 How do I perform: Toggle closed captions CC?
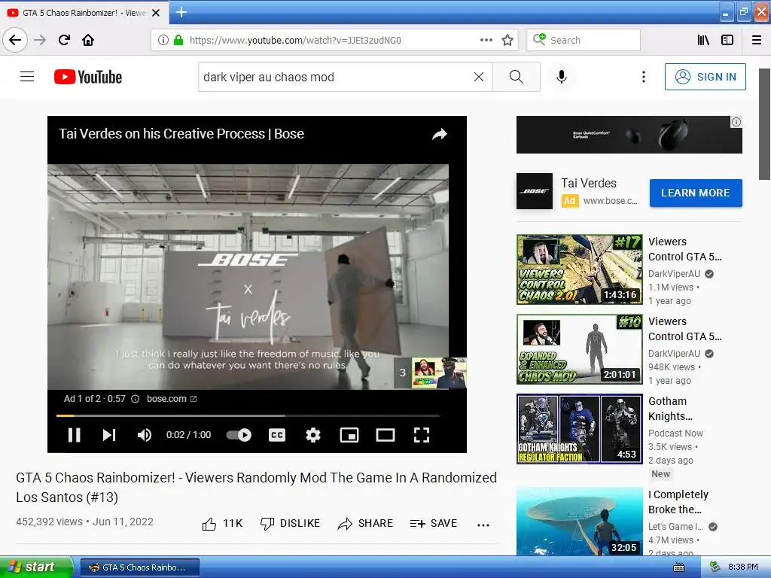coord(277,435)
